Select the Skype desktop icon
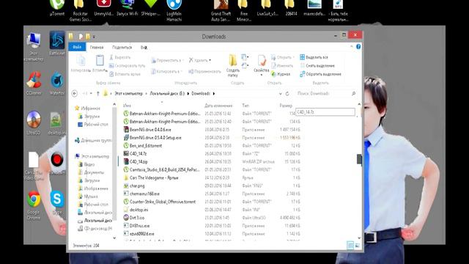 click(x=57, y=202)
